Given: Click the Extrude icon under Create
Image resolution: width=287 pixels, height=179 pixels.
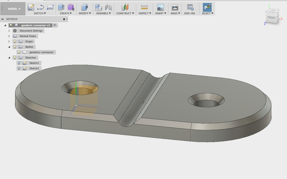Looking at the screenshot, I should (x=61, y=7).
